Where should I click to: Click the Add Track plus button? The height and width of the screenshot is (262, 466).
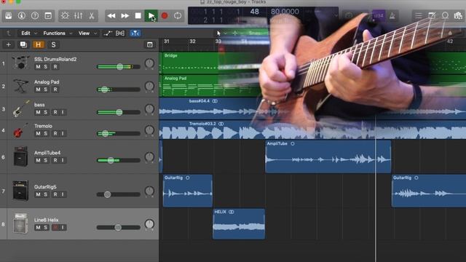8,44
